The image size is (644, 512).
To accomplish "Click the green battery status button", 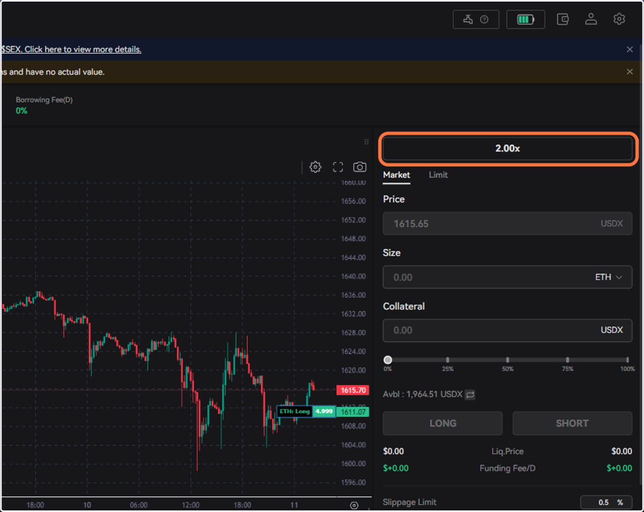I will tap(525, 20).
